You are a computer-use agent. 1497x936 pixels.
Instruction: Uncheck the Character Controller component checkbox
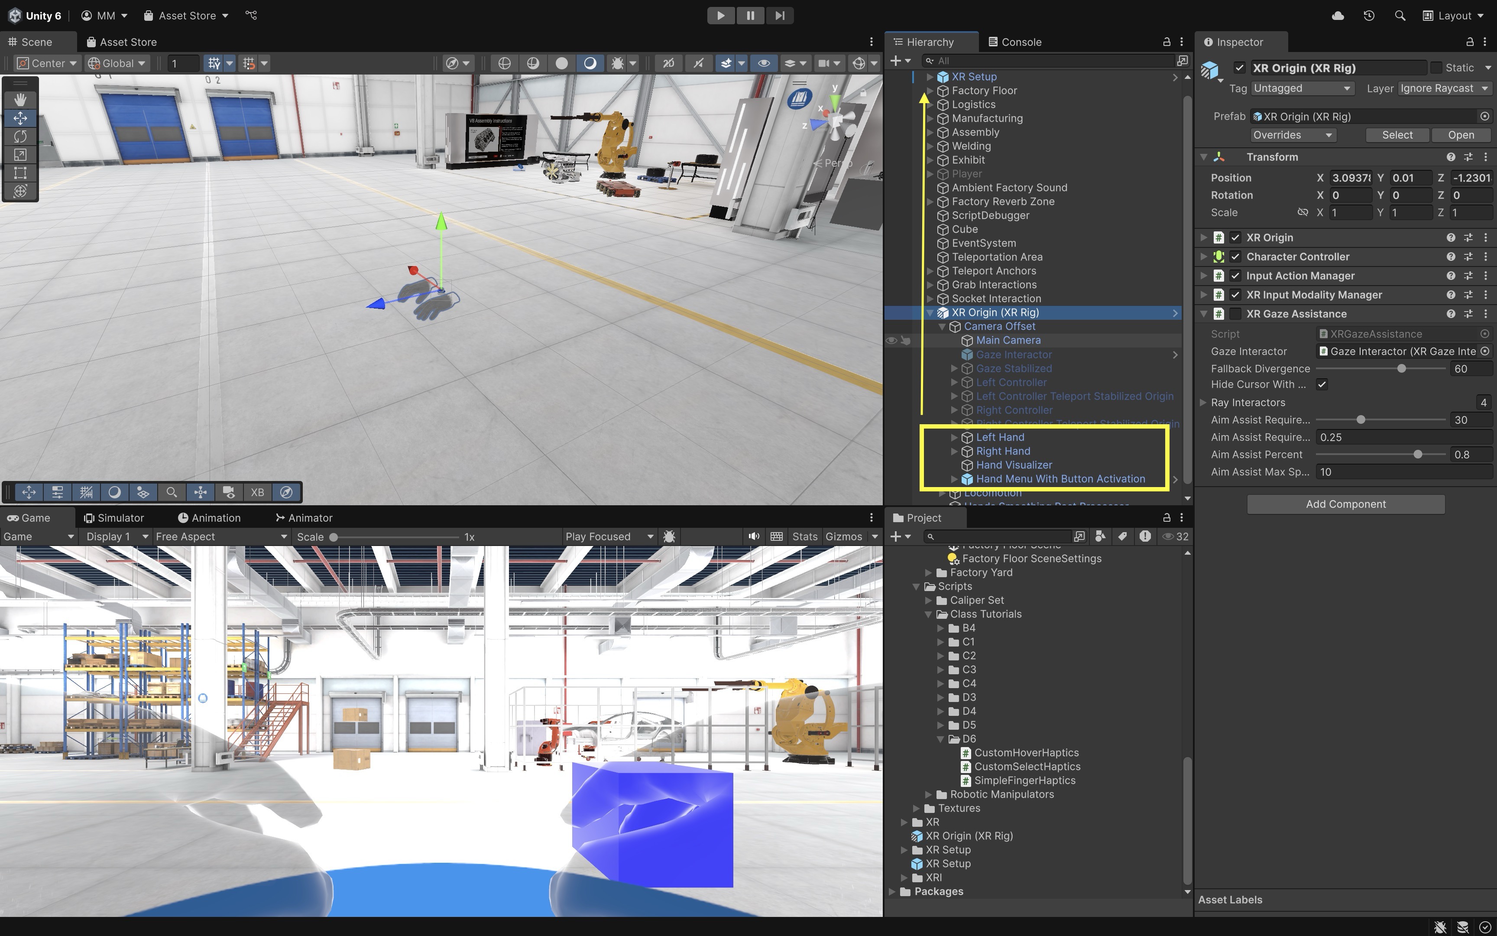(1235, 256)
